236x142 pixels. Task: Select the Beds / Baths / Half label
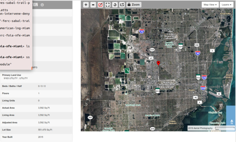coord(12,86)
